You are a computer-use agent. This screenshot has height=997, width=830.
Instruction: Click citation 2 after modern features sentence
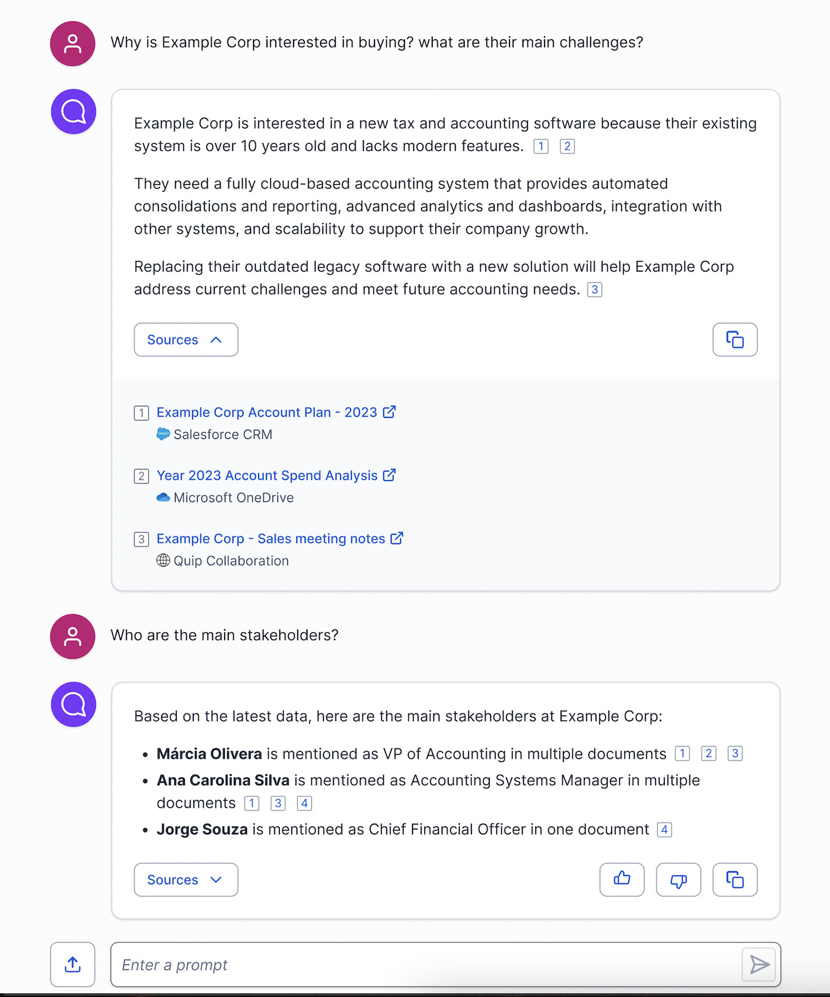[567, 146]
